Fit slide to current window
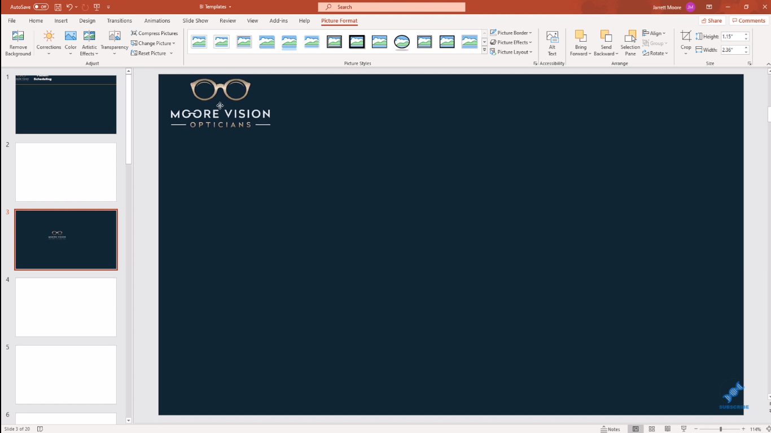771x433 pixels. [x=768, y=429]
